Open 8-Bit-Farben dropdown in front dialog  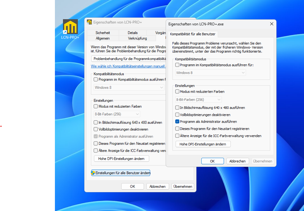pyautogui.click(x=198, y=100)
